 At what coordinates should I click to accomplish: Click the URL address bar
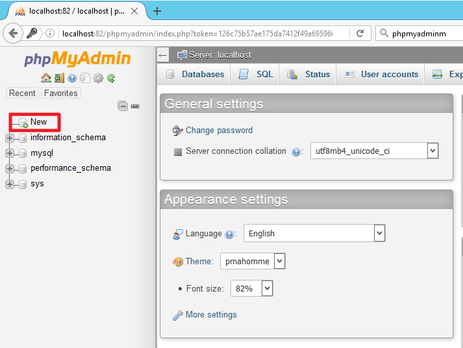coord(197,34)
